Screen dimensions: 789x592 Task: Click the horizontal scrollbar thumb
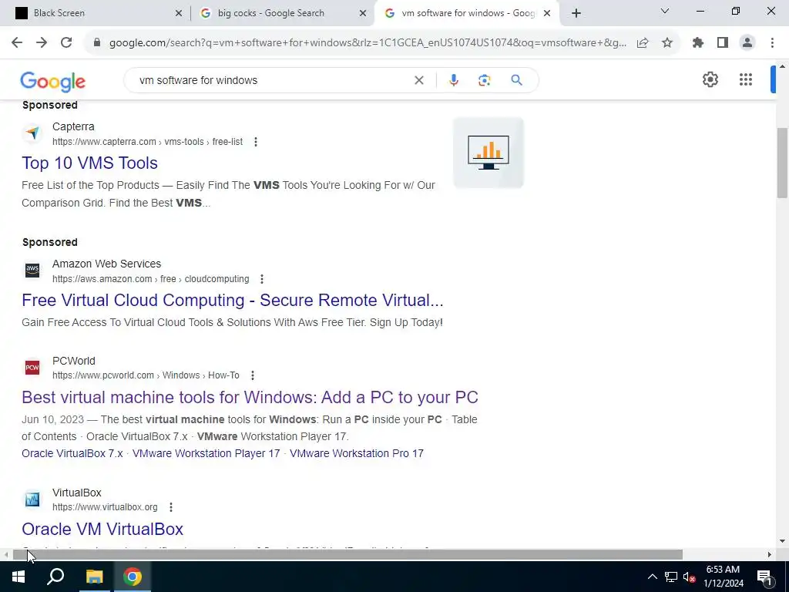[347, 555]
